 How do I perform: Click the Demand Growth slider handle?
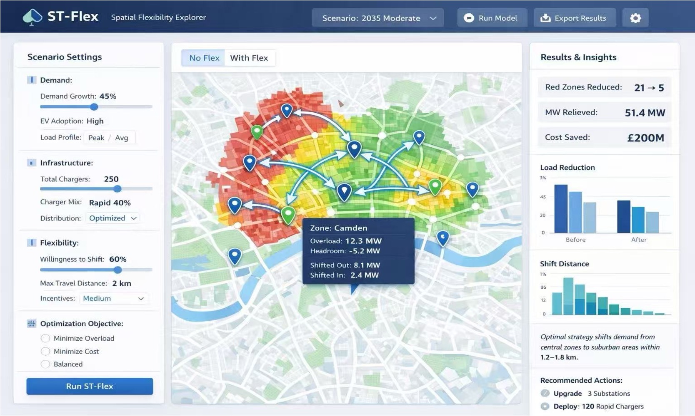(x=94, y=107)
